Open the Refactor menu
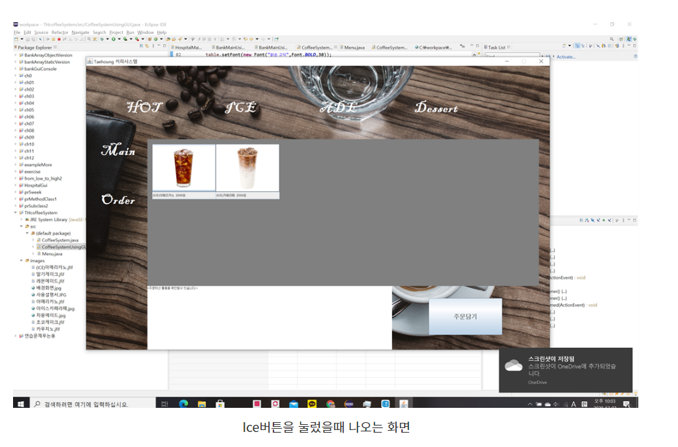 point(59,33)
